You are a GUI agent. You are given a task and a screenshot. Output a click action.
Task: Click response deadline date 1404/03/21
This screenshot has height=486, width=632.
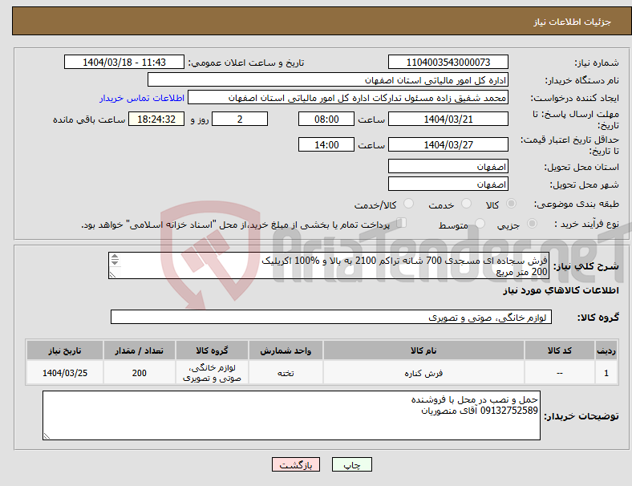click(x=448, y=119)
